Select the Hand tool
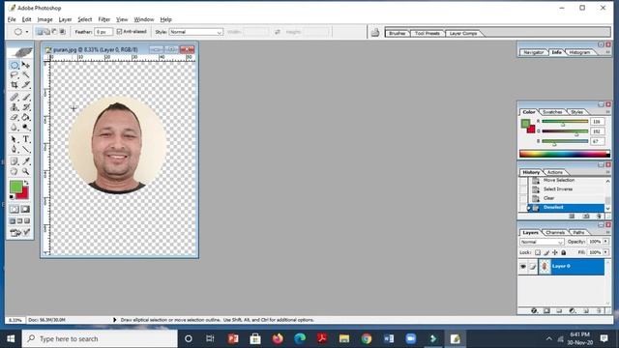This screenshot has width=619, height=348. tap(15, 171)
